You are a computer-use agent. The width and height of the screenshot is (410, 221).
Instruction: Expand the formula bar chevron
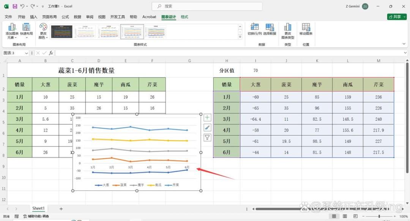[405, 53]
